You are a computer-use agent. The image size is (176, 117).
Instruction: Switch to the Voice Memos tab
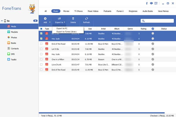[x=163, y=11]
